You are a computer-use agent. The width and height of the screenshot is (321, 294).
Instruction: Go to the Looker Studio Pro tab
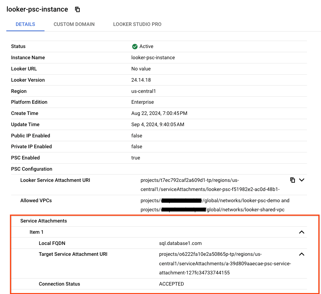(x=137, y=25)
